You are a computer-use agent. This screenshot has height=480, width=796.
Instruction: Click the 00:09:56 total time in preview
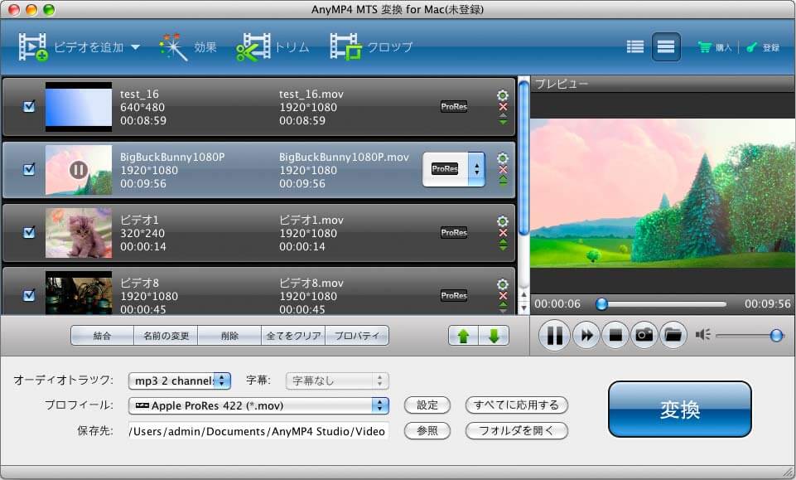(767, 303)
